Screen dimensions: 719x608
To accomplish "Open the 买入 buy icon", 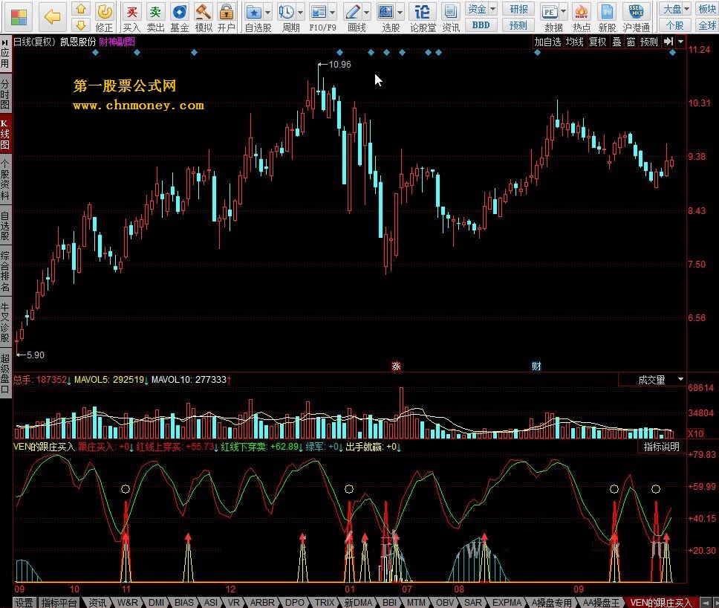I will click(131, 17).
